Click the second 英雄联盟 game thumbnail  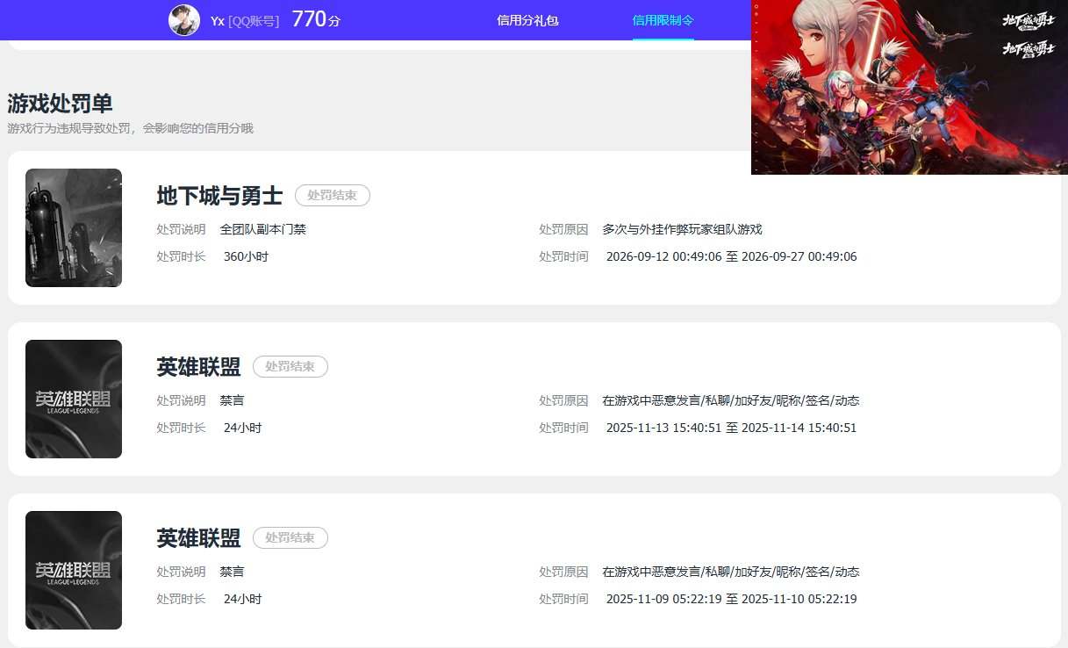click(74, 570)
